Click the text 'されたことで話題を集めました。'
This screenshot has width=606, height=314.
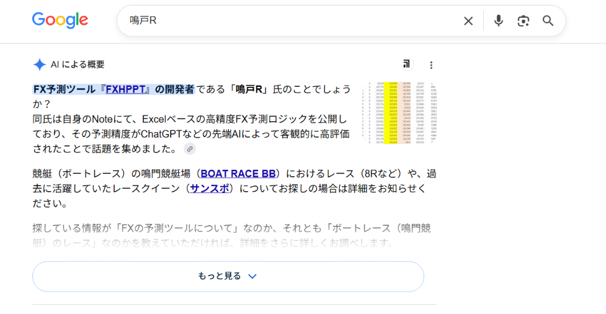[x=105, y=148]
